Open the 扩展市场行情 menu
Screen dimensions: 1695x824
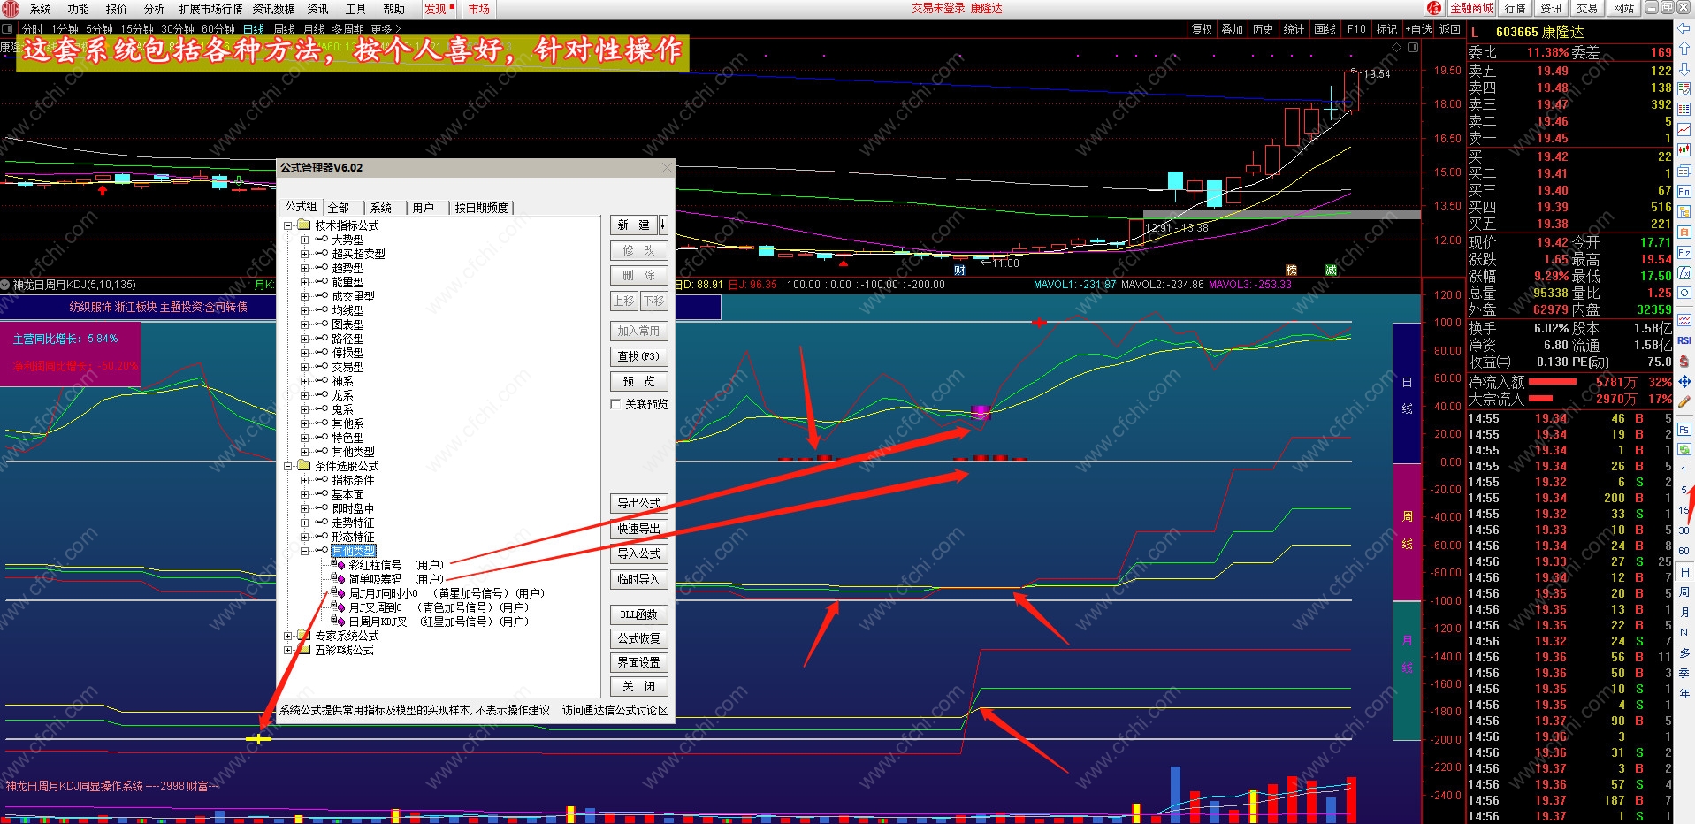tap(210, 9)
